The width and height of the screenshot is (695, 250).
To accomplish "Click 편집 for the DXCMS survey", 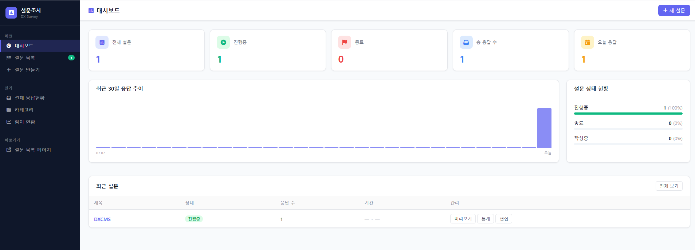I will (x=504, y=219).
